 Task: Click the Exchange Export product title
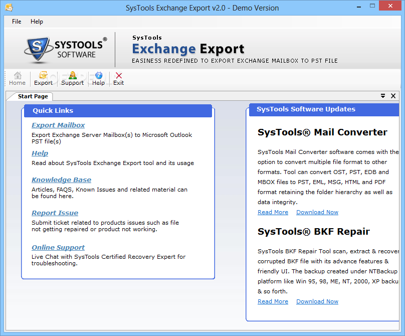coord(188,49)
